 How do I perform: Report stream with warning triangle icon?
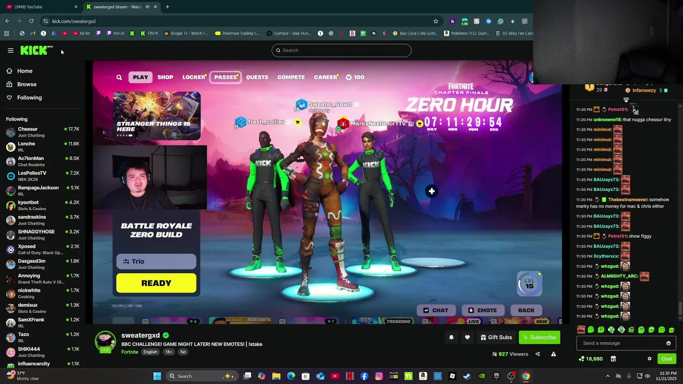pyautogui.click(x=553, y=354)
